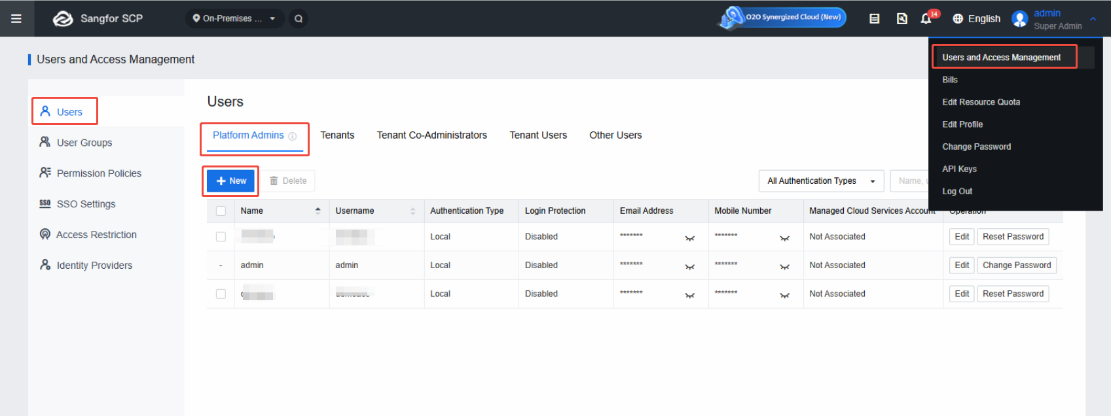The image size is (1111, 416).
Task: Click the Access Restriction sidebar icon
Action: (x=45, y=234)
